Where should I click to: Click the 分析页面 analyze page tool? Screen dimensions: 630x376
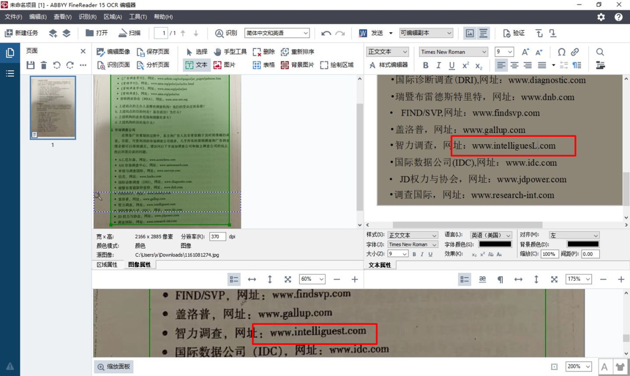[x=153, y=65]
